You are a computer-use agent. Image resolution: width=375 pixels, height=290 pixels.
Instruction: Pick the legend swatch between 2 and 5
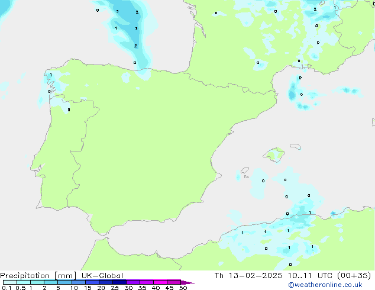[51, 282]
